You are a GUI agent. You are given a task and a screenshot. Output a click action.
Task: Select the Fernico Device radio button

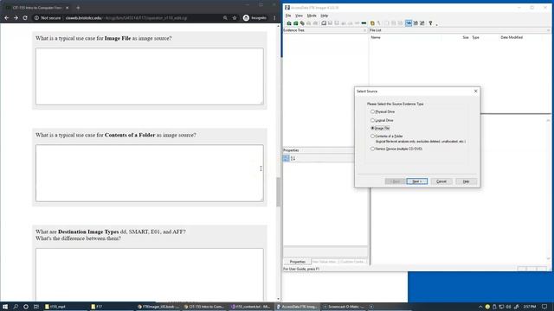tap(372, 149)
